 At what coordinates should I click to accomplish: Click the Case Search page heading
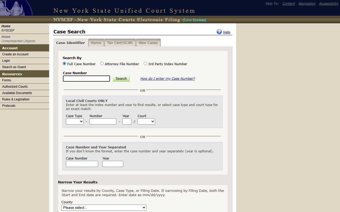point(69,32)
